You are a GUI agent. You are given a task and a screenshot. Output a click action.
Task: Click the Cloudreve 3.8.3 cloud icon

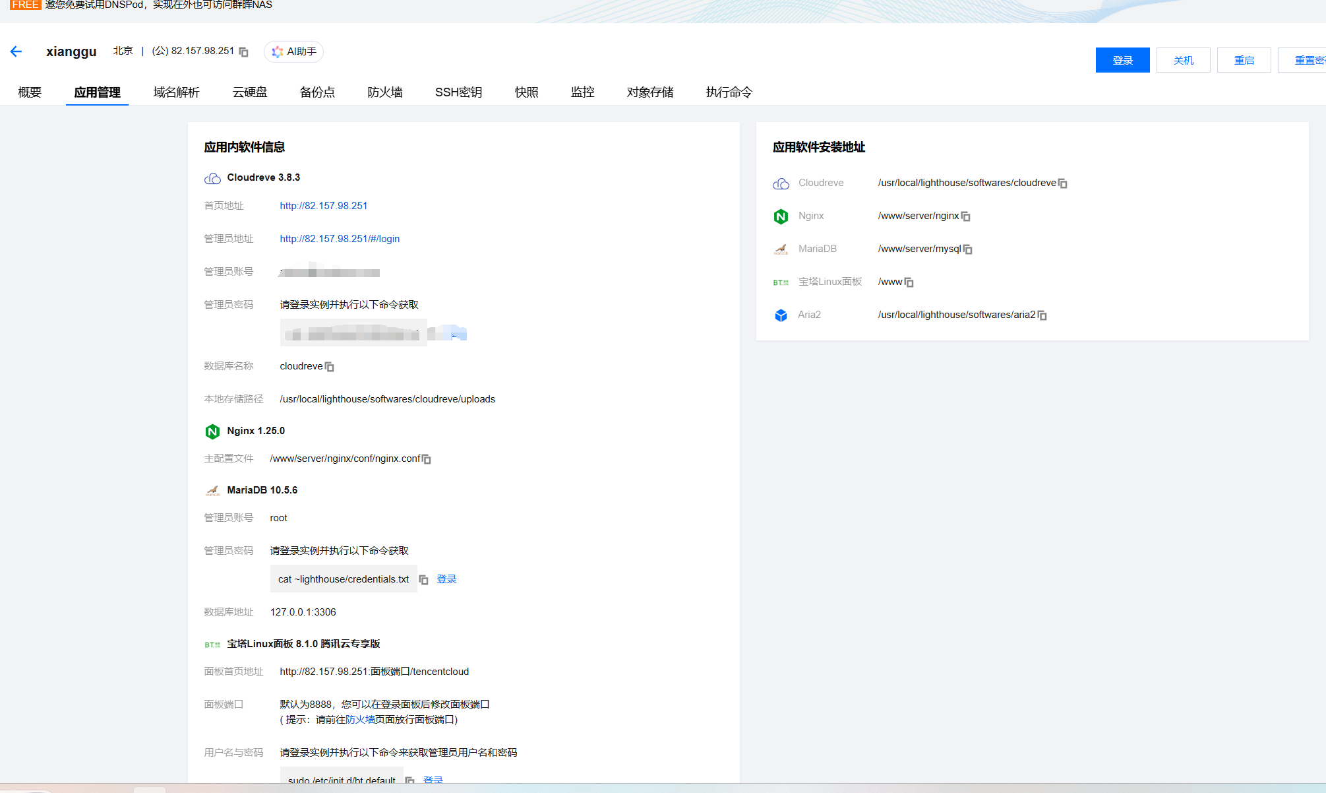pos(212,178)
